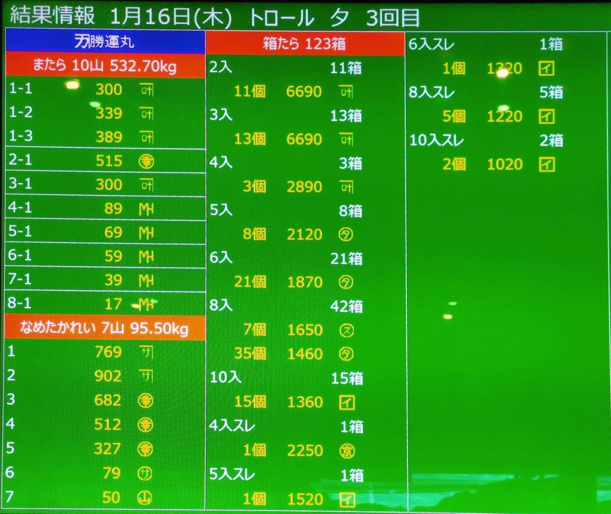Click the buyer mark next to 2120
611x514 pixels.
tap(346, 234)
